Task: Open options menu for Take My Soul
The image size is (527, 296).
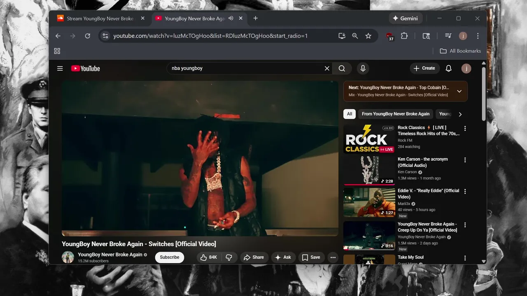Action: [465, 258]
